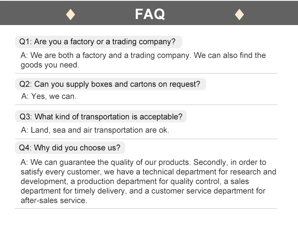
Task: Click the words 'after-sales service.' in Q4 answer
Action: point(54,200)
